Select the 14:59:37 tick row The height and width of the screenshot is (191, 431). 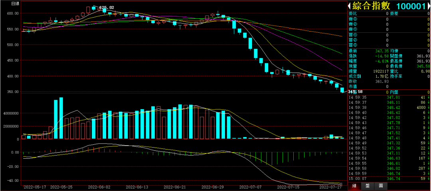[x=389, y=102]
